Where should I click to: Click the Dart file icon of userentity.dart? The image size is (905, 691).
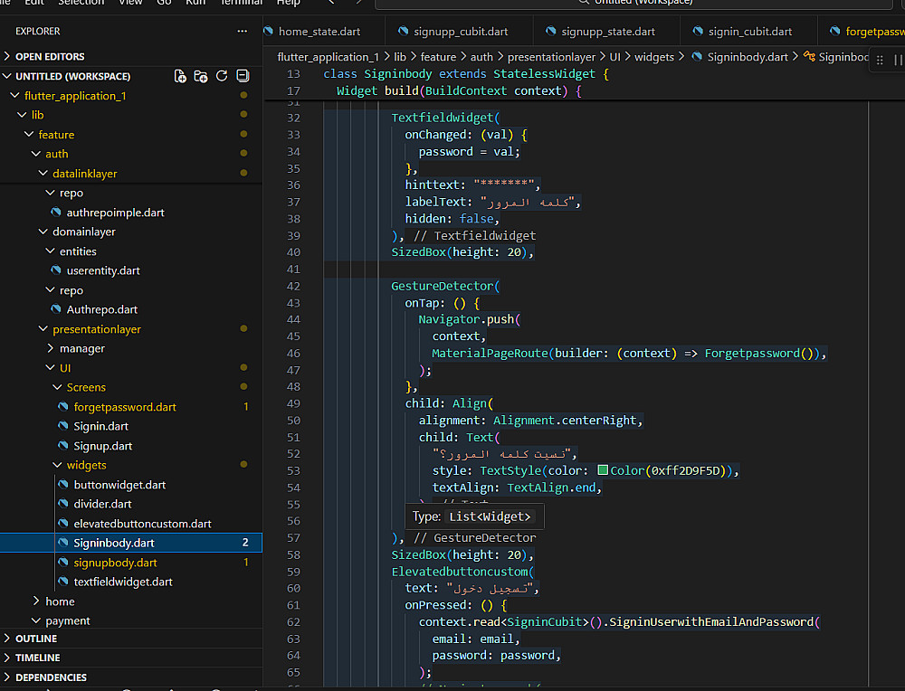point(56,270)
